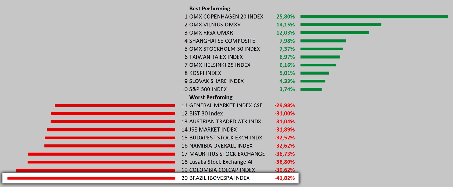Select the OMX RIGA OMXR row label
Image resolution: width=453 pixels, height=187 pixels.
coord(211,33)
